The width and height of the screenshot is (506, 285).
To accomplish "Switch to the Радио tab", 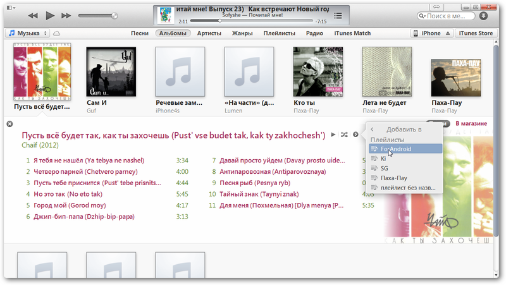I will (x=314, y=33).
